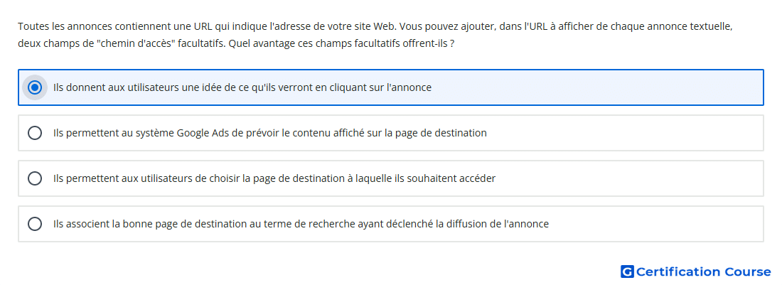Pick radio for 'associent la bonne page'
Image resolution: width=782 pixels, height=285 pixels.
(x=34, y=224)
